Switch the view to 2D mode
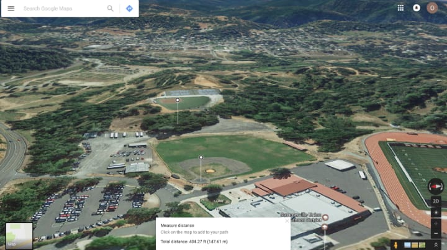447x250 pixels. point(436,201)
